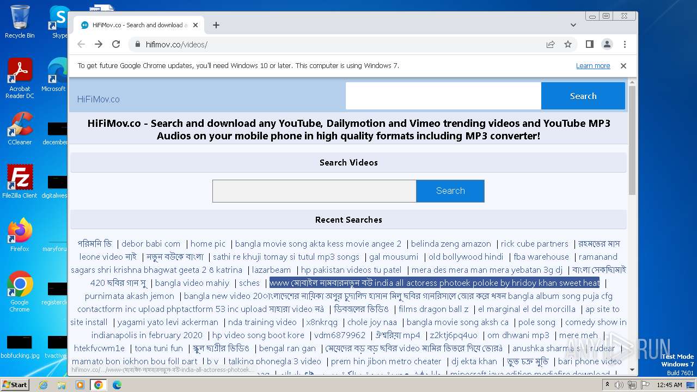This screenshot has width=697, height=392.
Task: Open 'chole joy naa' link
Action: tap(372, 322)
